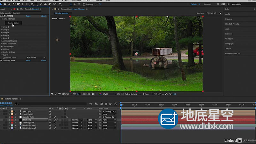Open the viewer resolution Full dropdown
256x144 pixels.
(109, 94)
